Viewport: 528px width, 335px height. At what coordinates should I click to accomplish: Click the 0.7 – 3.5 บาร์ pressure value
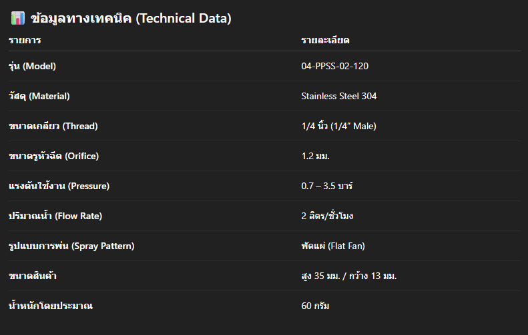tap(327, 186)
